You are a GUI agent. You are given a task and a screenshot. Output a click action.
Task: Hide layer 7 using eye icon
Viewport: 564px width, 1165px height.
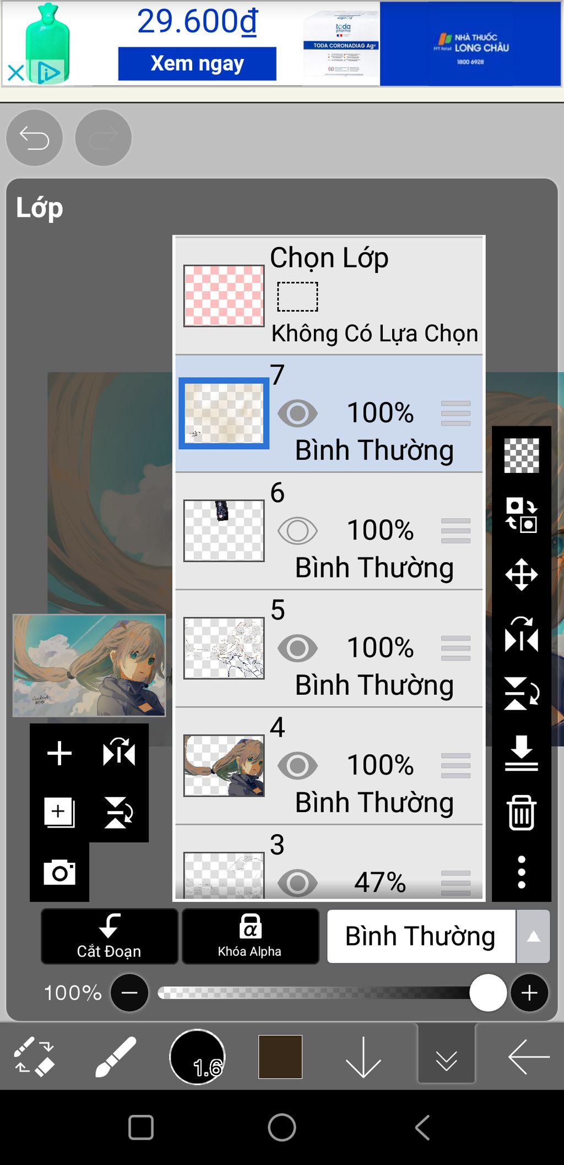(297, 413)
